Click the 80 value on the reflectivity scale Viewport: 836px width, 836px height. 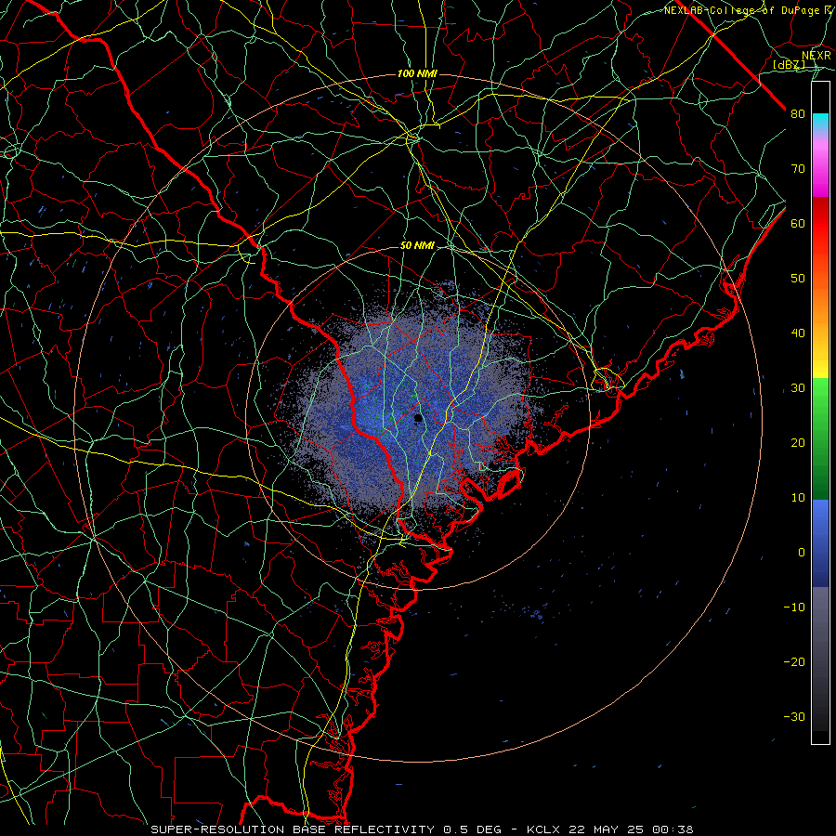[798, 114]
